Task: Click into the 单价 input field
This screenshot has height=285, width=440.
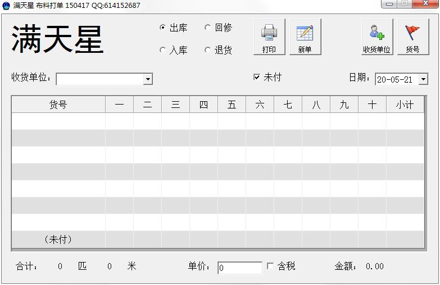Action: click(239, 268)
